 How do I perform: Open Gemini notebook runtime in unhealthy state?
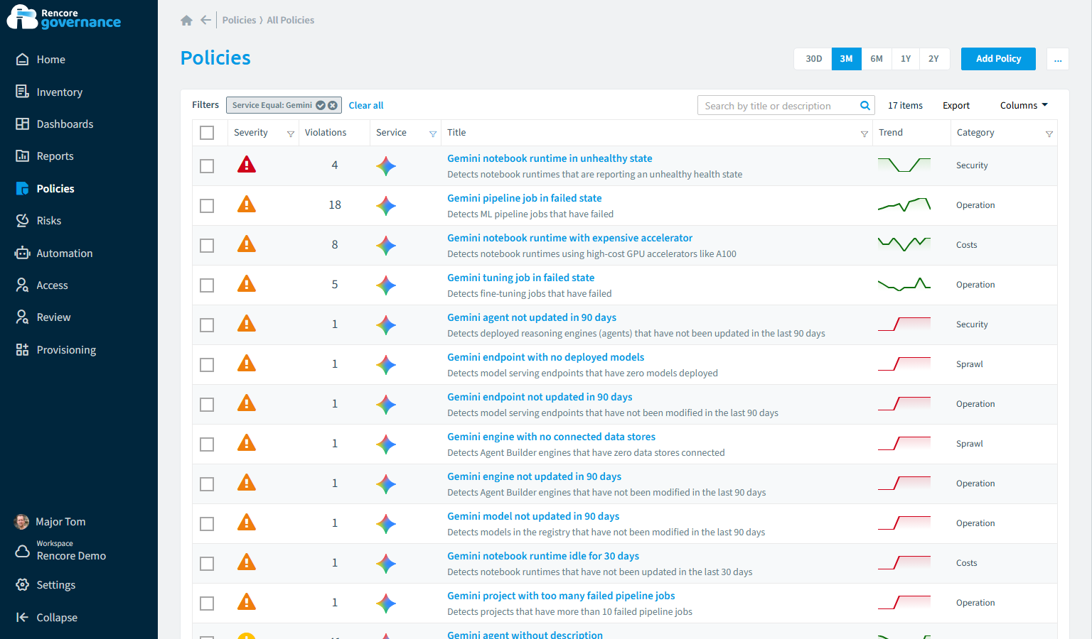[550, 158]
